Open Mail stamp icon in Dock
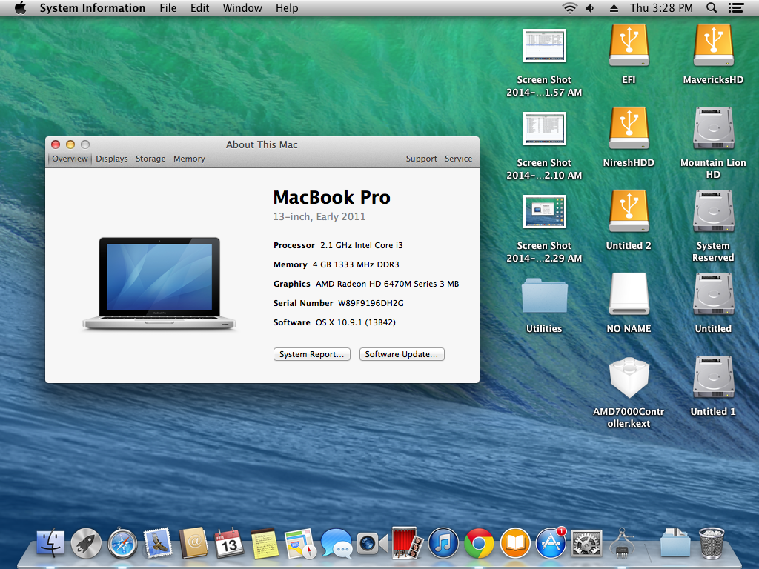 click(x=158, y=543)
